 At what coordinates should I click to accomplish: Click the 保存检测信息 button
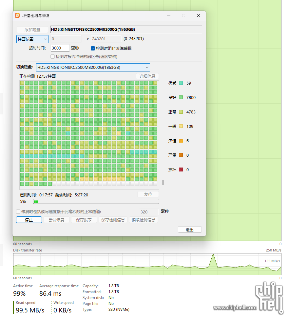coord(113,220)
